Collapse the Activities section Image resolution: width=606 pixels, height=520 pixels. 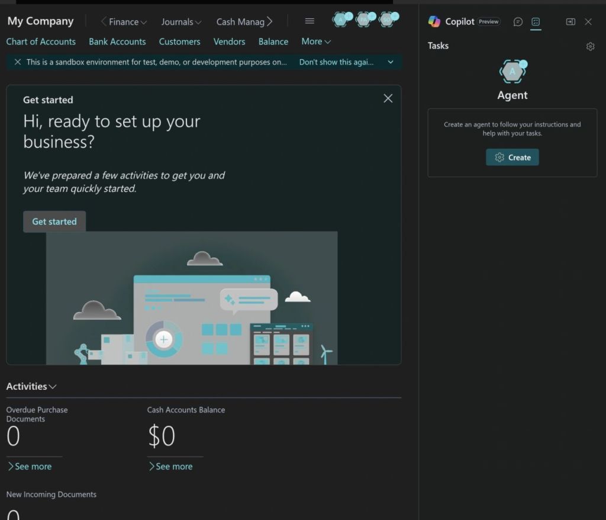31,386
